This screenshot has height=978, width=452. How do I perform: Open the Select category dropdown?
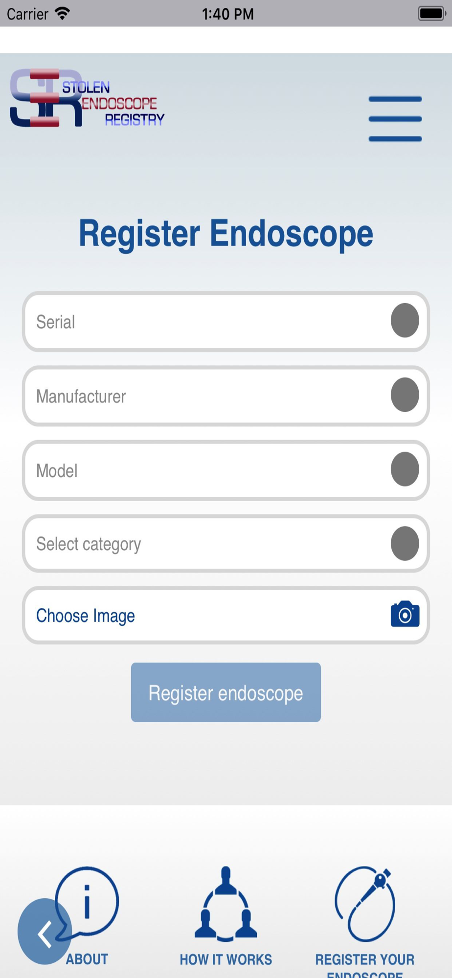(226, 543)
